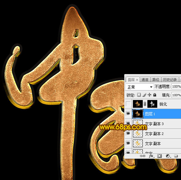Open the 正常 blend mode dropdown
Screen dimensions: 181x180
pos(140,87)
